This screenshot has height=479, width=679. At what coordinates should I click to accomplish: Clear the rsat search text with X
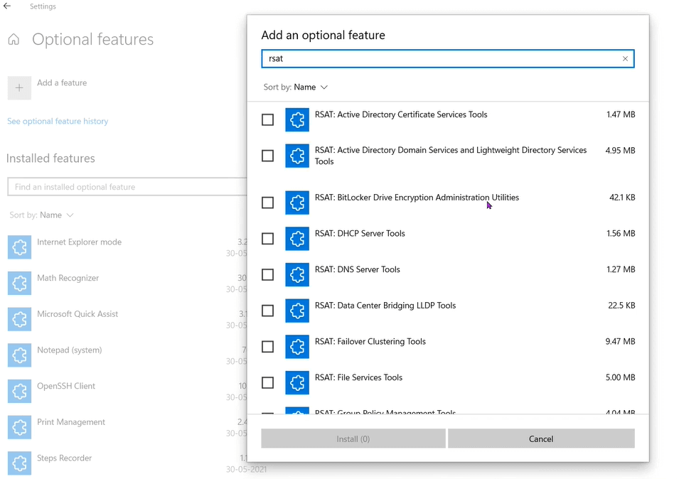coord(625,59)
